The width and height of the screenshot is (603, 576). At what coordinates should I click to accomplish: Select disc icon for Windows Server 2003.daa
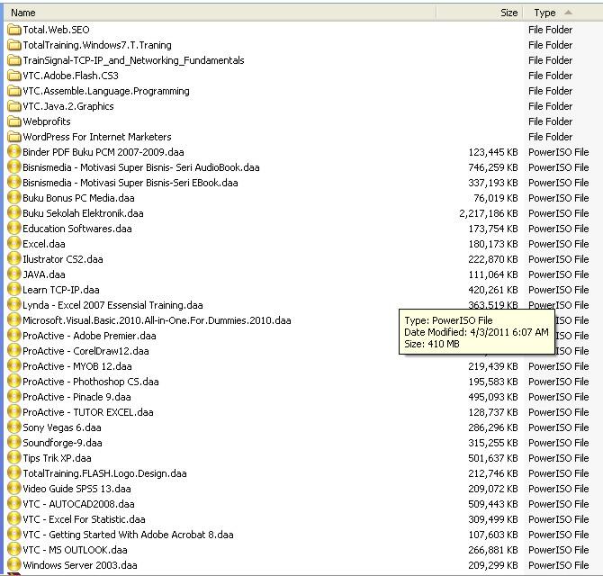pyautogui.click(x=14, y=565)
